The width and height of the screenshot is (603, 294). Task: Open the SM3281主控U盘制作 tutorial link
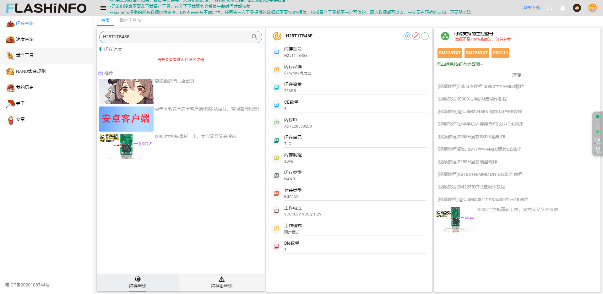(483, 199)
